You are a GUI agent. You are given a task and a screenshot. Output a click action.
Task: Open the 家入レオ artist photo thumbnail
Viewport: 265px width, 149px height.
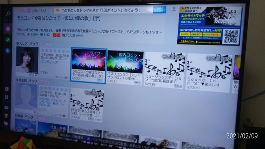click(x=27, y=60)
